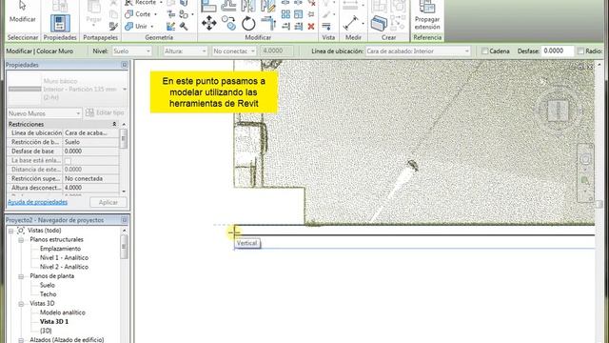Screen dimensions: 609x343
Task: Click the navigation wheel icon
Action: point(585,159)
